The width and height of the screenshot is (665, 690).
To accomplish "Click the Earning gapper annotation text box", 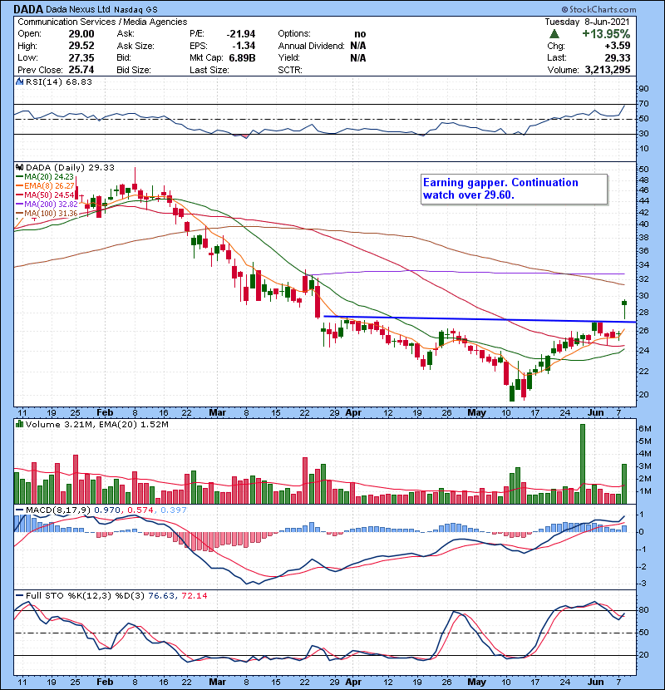I will click(514, 190).
